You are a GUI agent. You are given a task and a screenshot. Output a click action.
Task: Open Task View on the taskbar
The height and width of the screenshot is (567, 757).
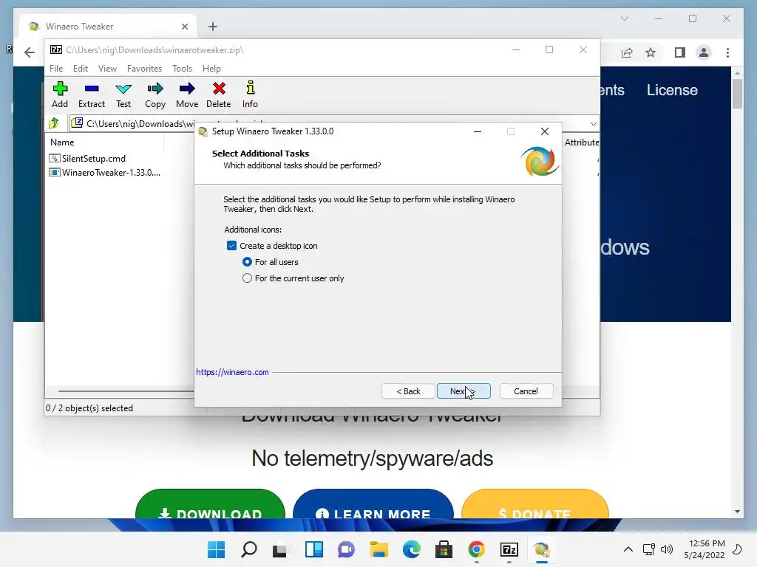[x=279, y=550]
